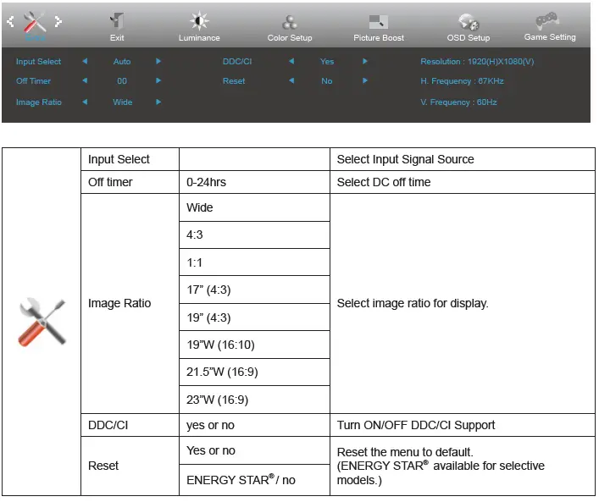Click the right chevron beside Extra icon

point(58,21)
